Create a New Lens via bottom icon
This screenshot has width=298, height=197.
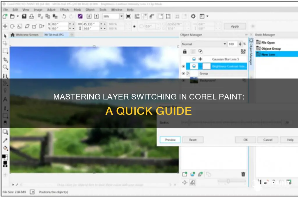pyautogui.click(x=193, y=174)
